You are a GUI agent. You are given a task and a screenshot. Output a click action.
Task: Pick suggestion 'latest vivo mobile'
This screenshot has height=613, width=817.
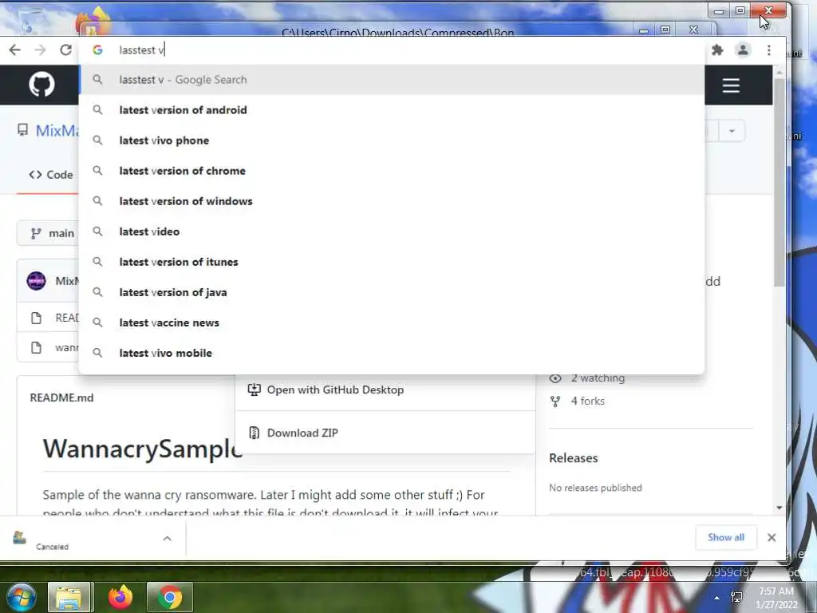392,353
